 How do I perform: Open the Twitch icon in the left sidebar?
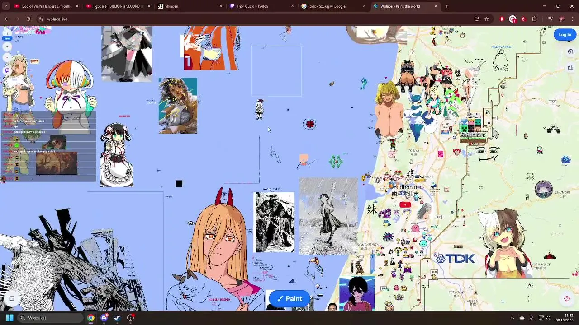click(7, 70)
